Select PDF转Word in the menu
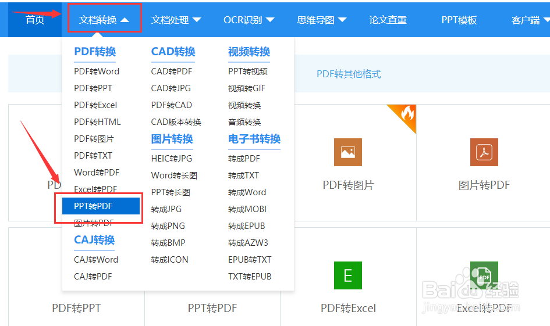Screen dimensions: 550x326 [97, 71]
